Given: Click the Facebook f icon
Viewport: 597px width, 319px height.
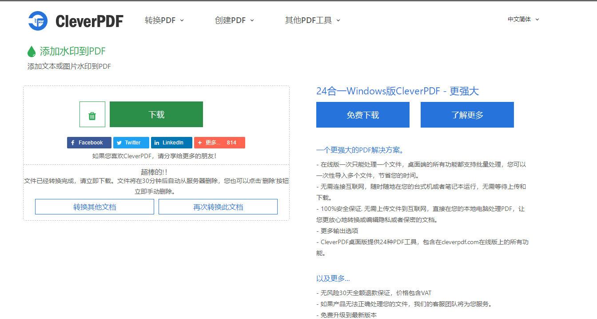Looking at the screenshot, I should click(x=73, y=143).
